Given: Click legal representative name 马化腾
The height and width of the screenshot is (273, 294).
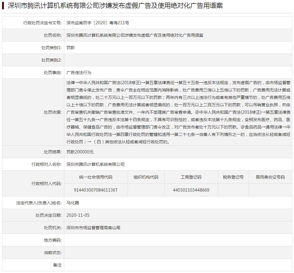Looking at the screenshot, I should point(73,203).
